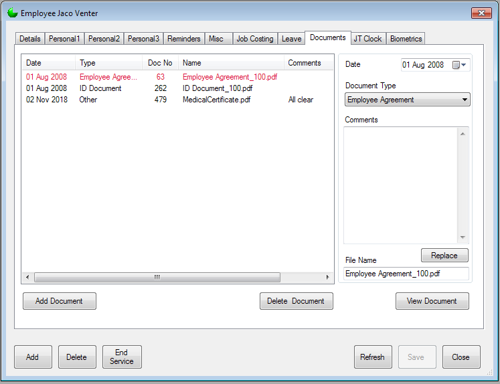Click the 'All clear' comment cell
Viewport: 500px width, 384px height.
click(x=301, y=100)
